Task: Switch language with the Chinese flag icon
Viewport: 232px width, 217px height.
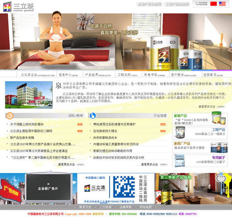Action: coord(213,3)
